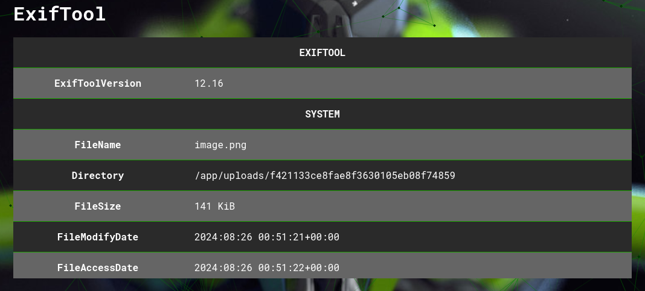Select the /app/uploads directory path value
Image resolution: width=645 pixels, height=291 pixels.
point(325,176)
